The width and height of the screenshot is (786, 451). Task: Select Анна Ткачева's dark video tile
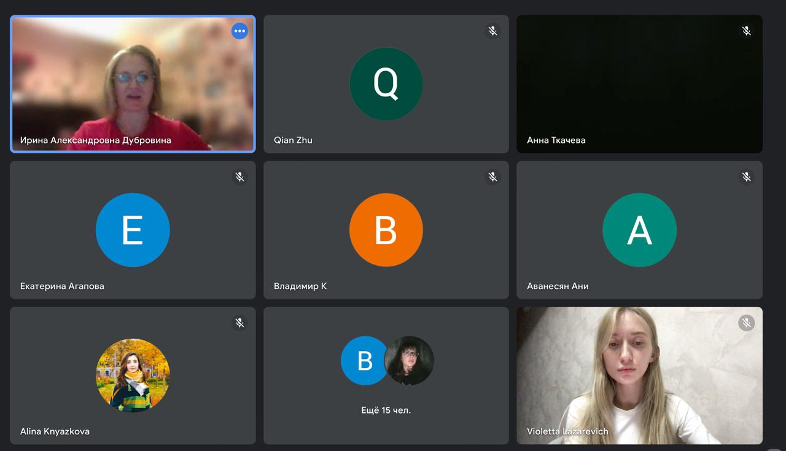[x=639, y=84]
